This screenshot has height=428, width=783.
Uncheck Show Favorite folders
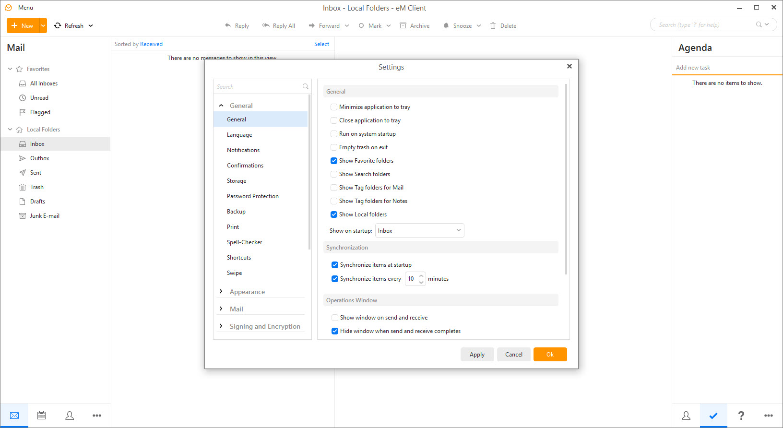(334, 161)
